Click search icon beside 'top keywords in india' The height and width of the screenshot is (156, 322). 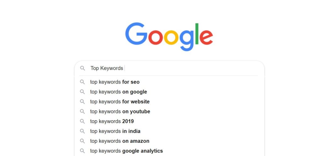click(82, 131)
